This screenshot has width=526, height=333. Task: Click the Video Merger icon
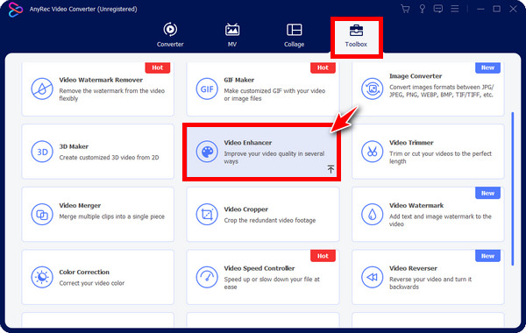(42, 215)
